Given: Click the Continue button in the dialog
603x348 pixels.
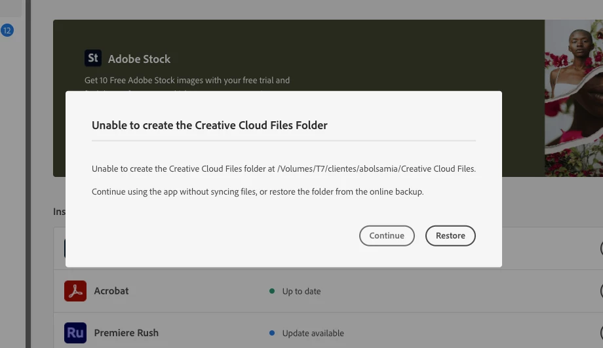Looking at the screenshot, I should (387, 236).
